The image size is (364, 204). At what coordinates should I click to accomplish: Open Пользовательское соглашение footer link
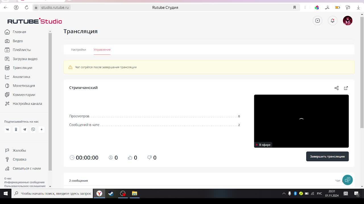(25, 186)
